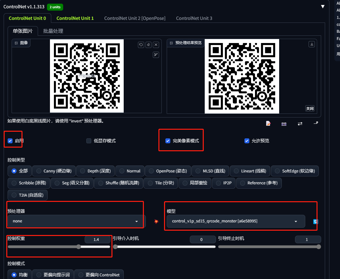The height and width of the screenshot is (279, 340).
Task: Click the curved upward arrow icon
Action: [x=316, y=123]
